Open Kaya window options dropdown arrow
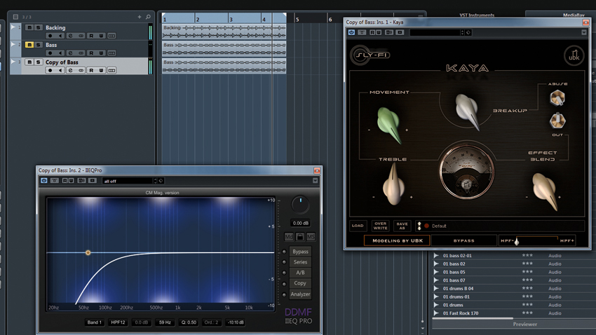This screenshot has width=596, height=335. 584,32
